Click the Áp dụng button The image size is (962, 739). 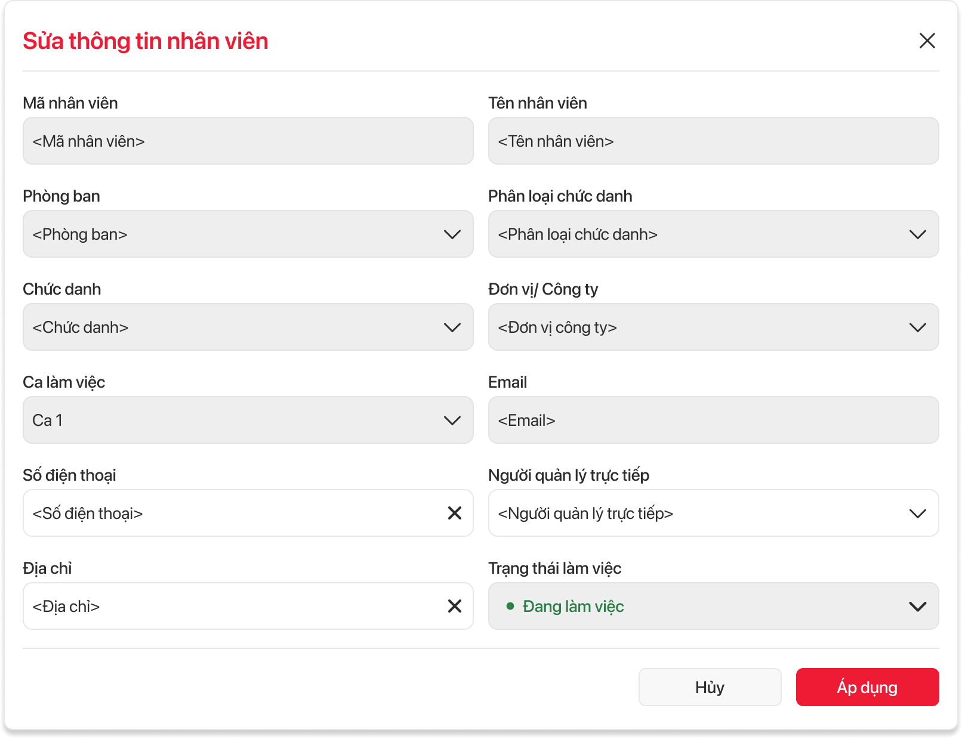[867, 687]
